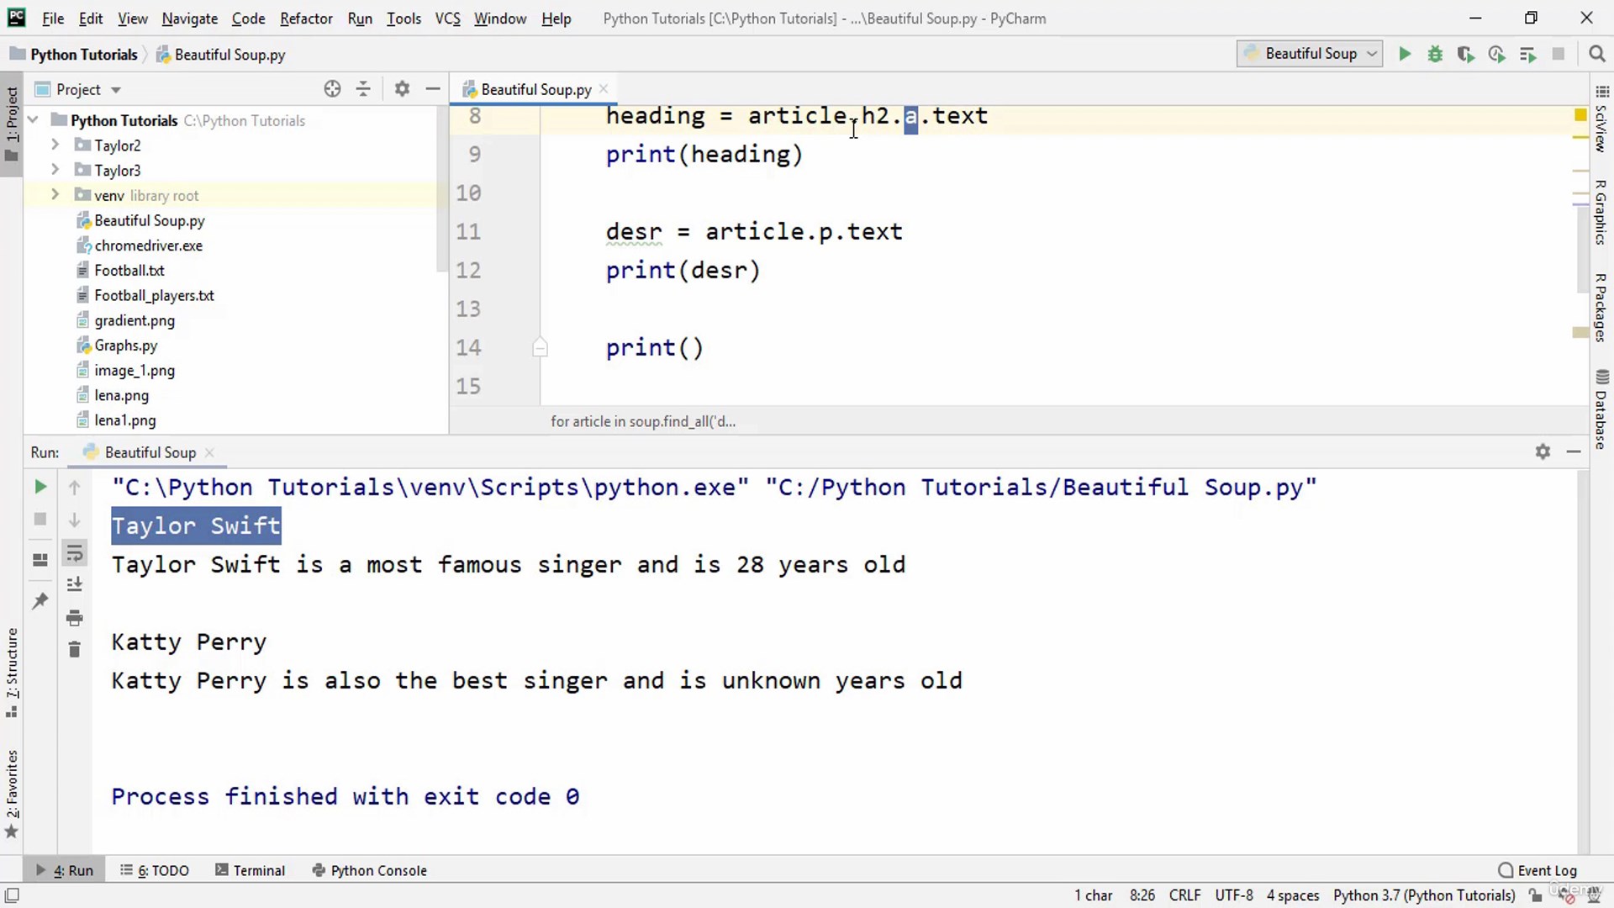Image resolution: width=1614 pixels, height=908 pixels.
Task: Pin the Run tab
Action: 40,600
